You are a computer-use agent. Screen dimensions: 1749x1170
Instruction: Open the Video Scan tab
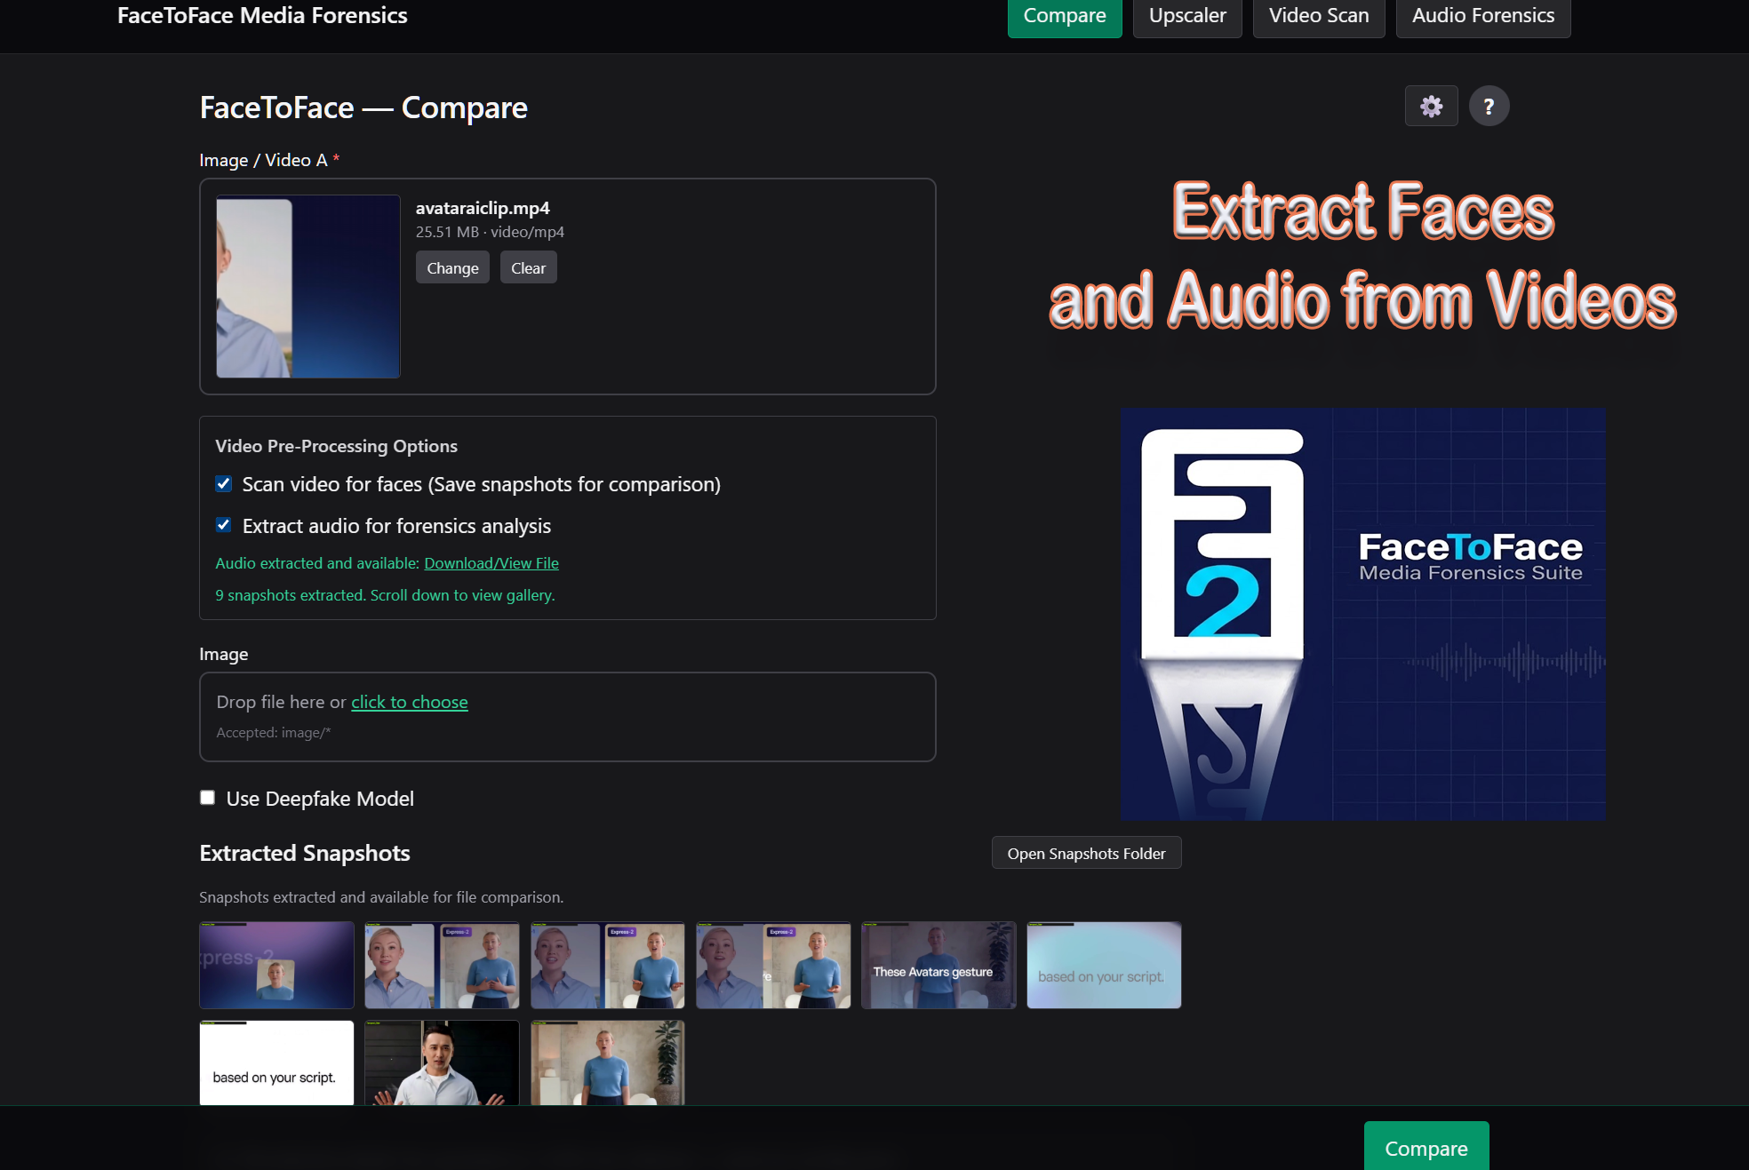click(x=1319, y=16)
